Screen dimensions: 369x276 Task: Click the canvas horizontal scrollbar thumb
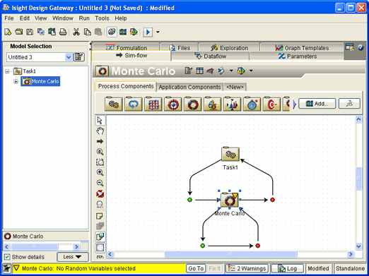pyautogui.click(x=230, y=254)
